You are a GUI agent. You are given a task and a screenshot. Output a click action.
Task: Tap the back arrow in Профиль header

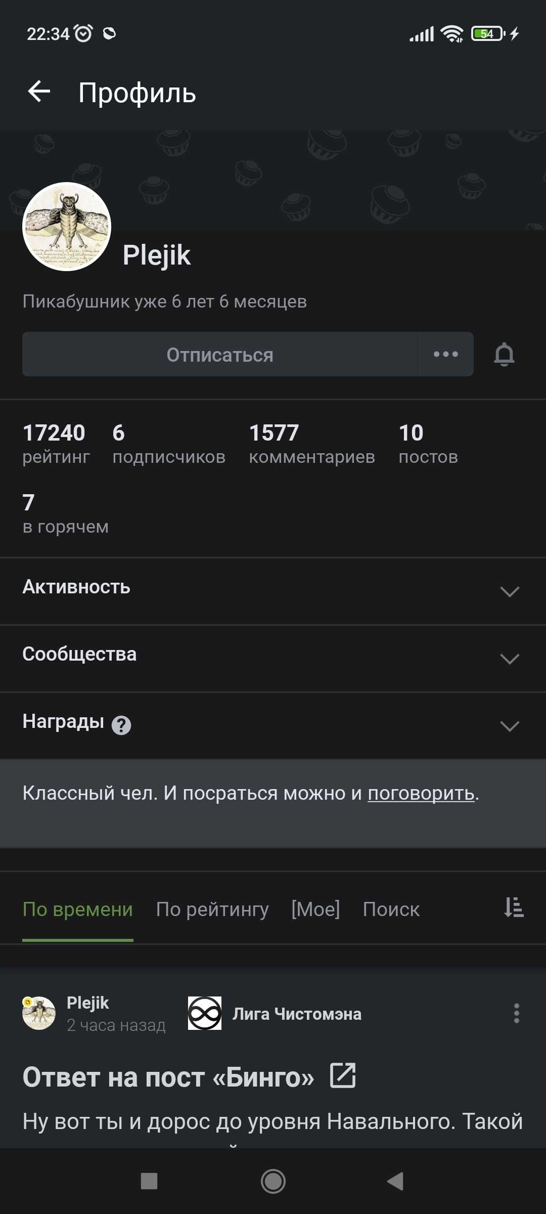pos(39,92)
